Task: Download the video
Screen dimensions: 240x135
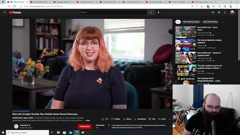Action: click(140, 119)
